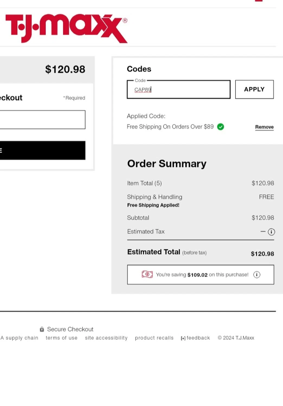Remove the applied free shipping code
The width and height of the screenshot is (283, 406).
[264, 127]
